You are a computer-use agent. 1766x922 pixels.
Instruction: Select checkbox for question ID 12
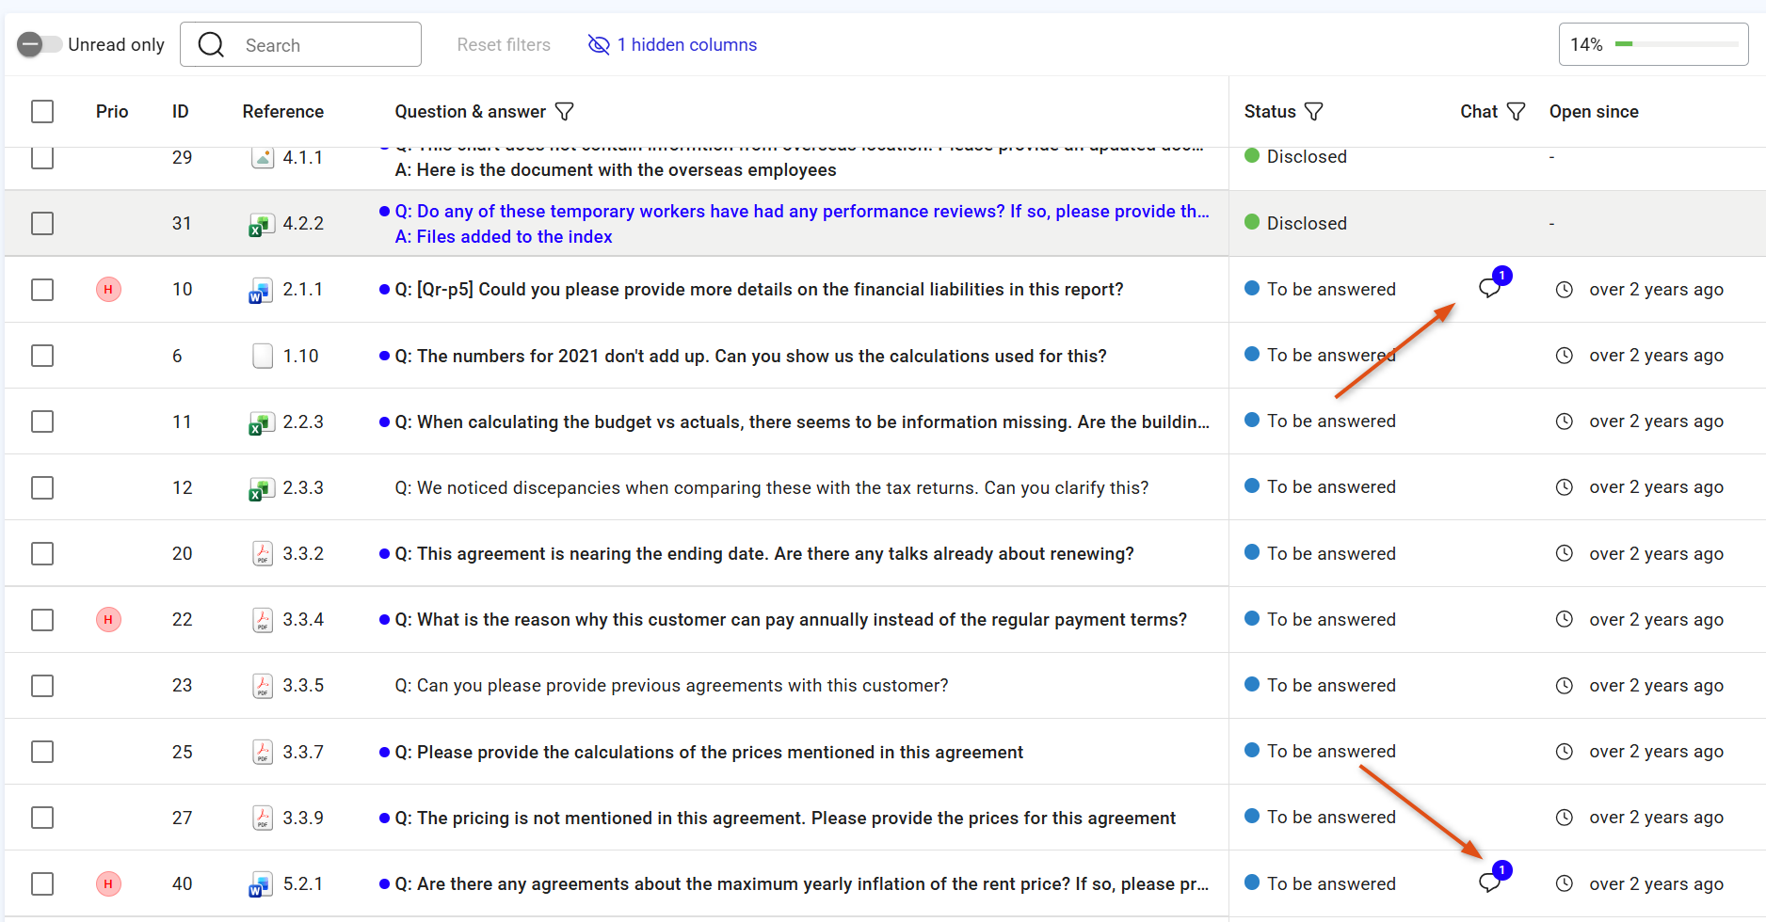pyautogui.click(x=42, y=487)
